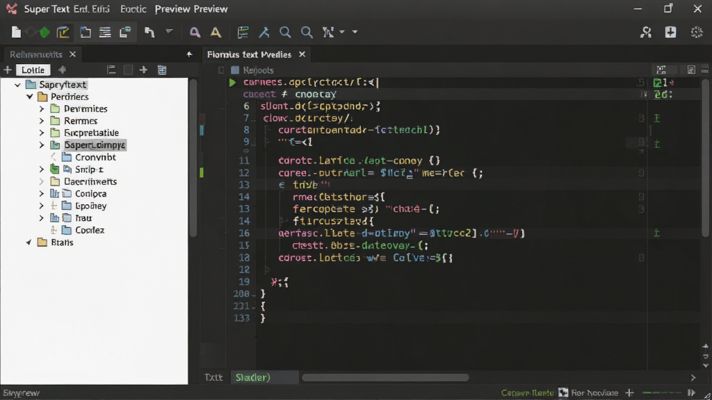
Task: Open settings gear at top right
Action: click(697, 32)
